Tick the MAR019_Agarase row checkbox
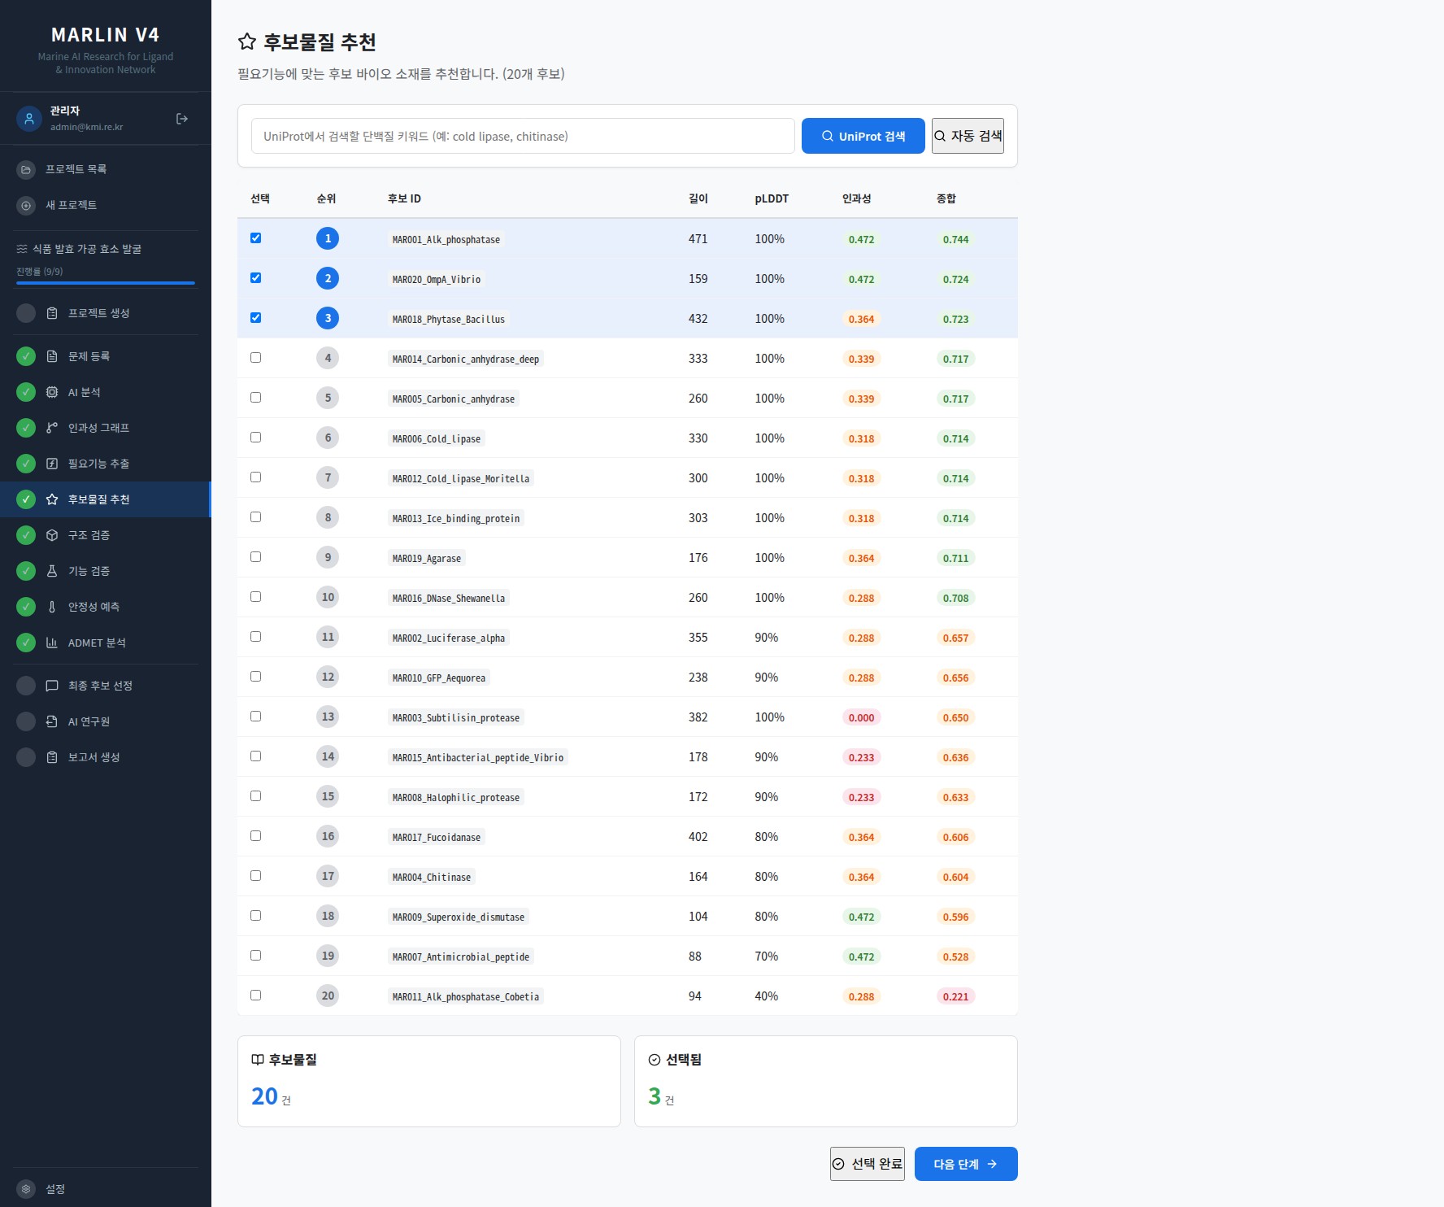The height and width of the screenshot is (1207, 1444). (x=256, y=557)
